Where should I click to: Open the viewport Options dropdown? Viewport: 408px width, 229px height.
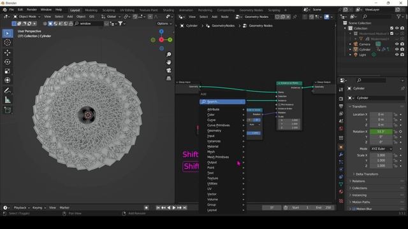coord(164,24)
